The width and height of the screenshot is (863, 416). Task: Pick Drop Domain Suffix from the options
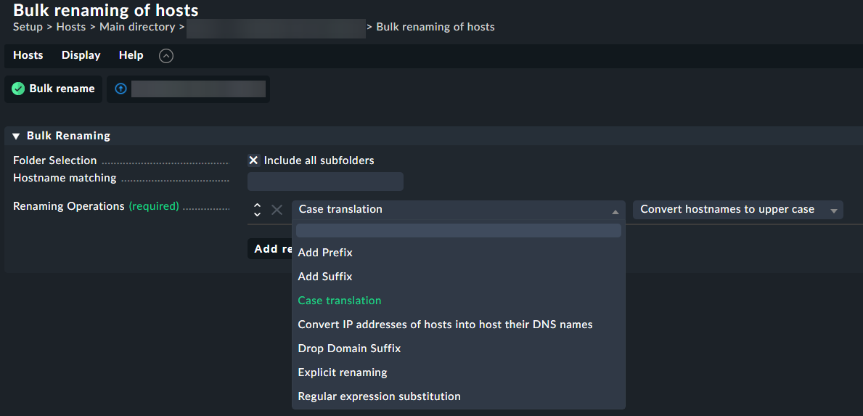349,348
